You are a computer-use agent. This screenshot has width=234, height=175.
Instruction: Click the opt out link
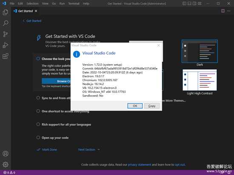180,164
